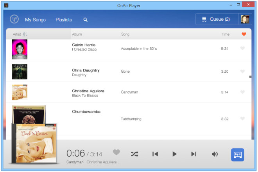This screenshot has width=258, height=172.
Task: Click the OnAir broadcast logo icon
Action: tap(14, 19)
